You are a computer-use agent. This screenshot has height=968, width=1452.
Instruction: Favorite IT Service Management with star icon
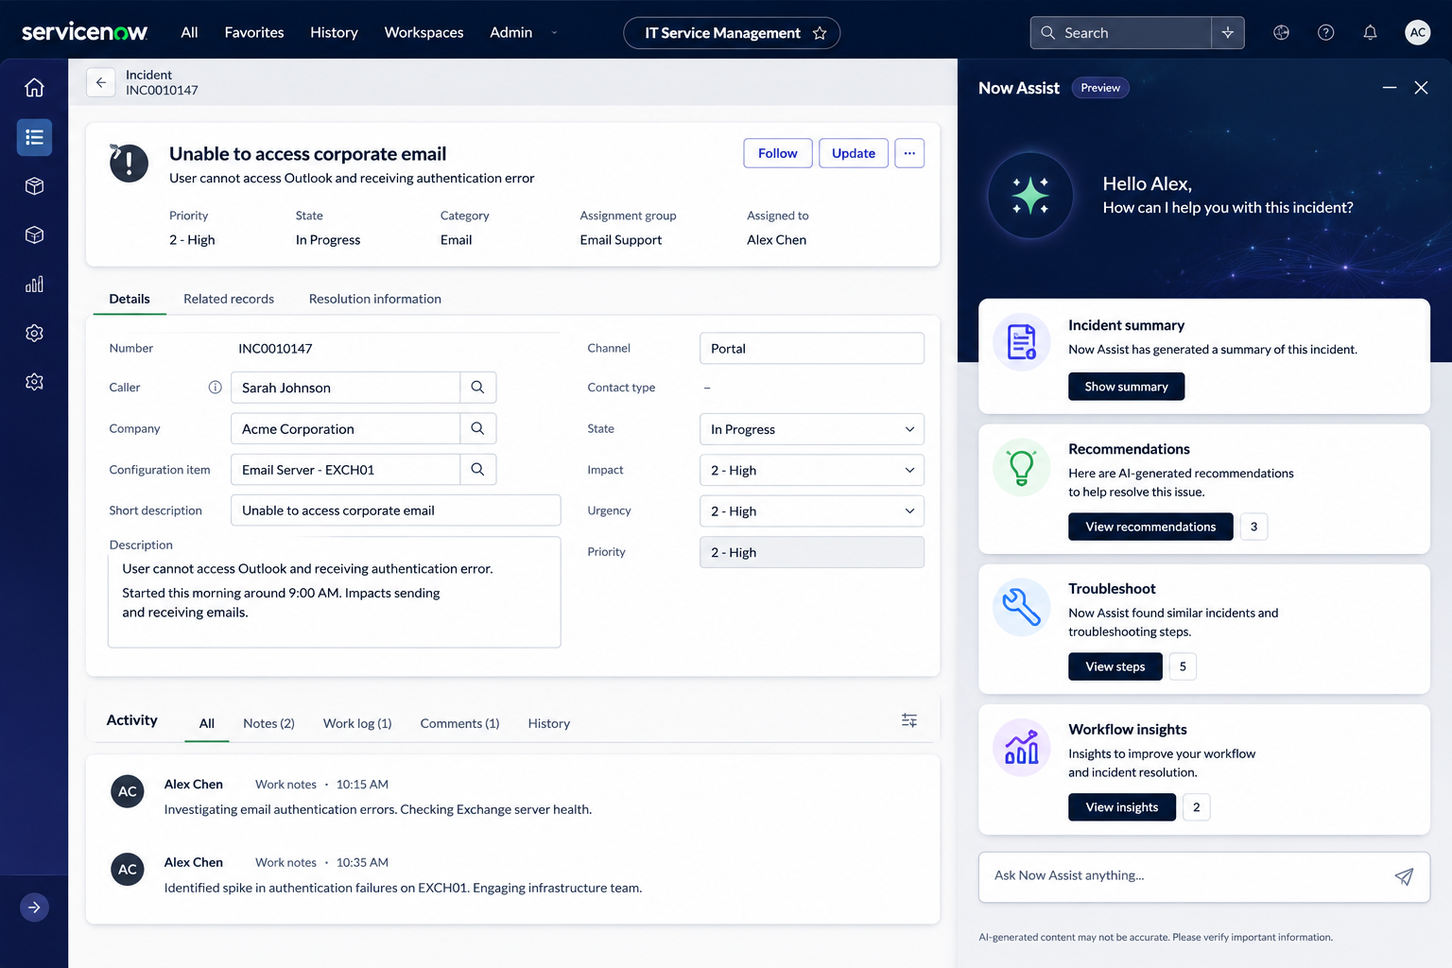(x=820, y=33)
